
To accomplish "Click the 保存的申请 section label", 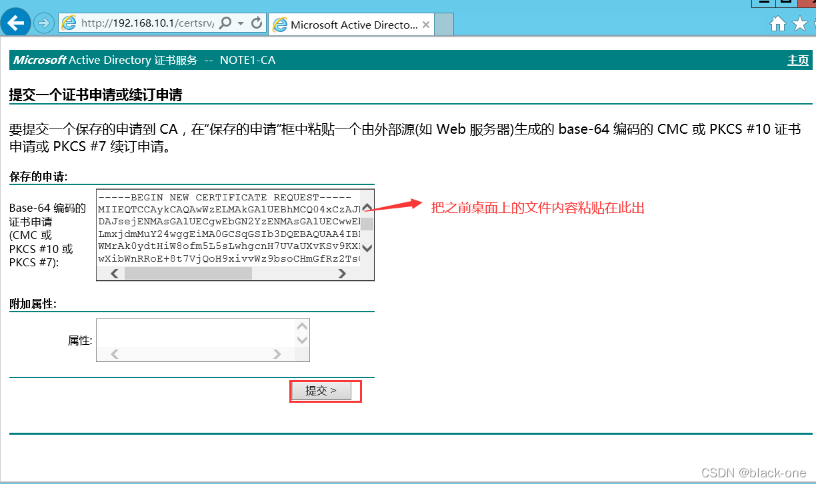I will point(39,177).
